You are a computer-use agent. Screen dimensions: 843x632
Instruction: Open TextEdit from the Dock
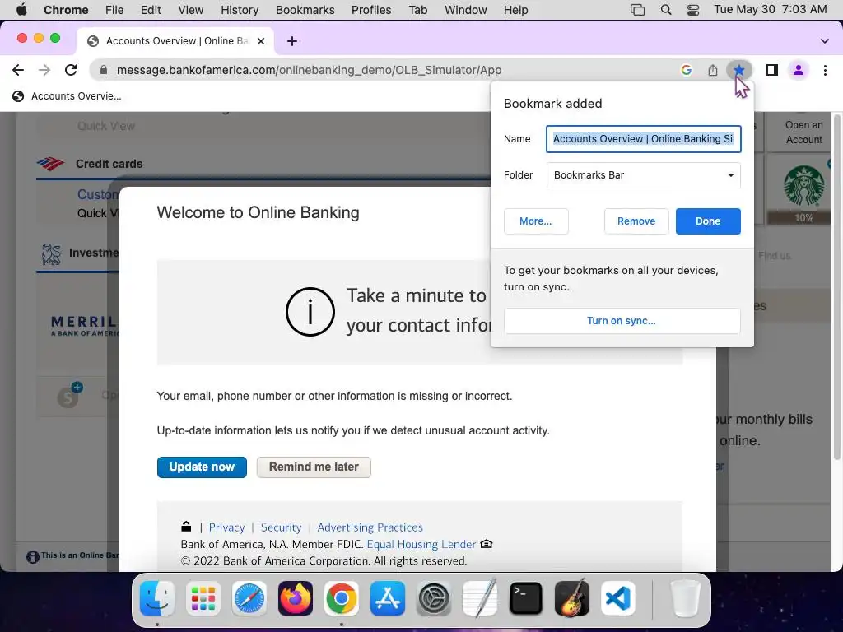click(x=480, y=598)
